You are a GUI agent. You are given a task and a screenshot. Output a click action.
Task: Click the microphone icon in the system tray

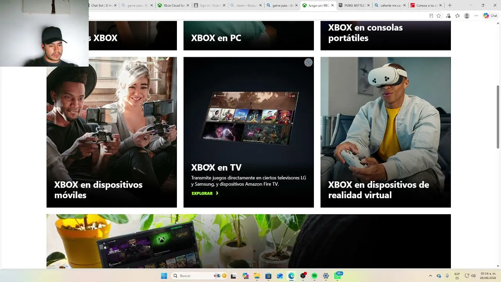[x=447, y=276]
